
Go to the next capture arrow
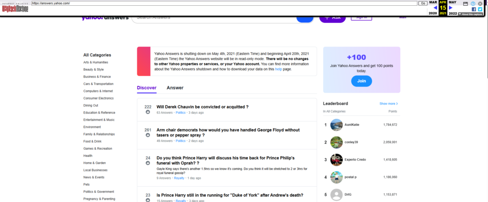(450, 8)
